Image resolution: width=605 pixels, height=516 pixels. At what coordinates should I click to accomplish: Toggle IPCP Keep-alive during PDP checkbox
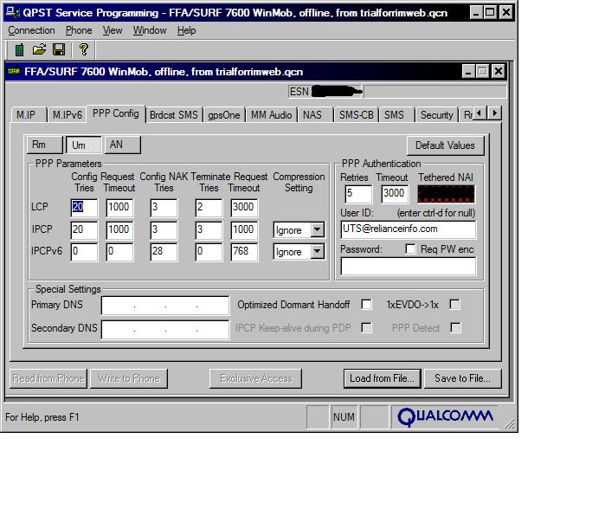click(367, 327)
